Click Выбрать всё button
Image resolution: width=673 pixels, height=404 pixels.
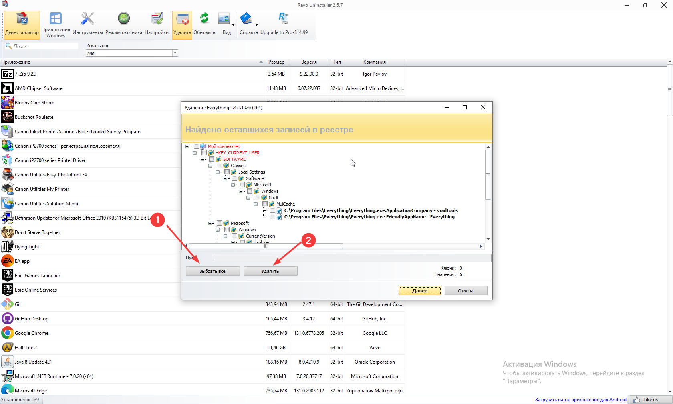(x=213, y=271)
